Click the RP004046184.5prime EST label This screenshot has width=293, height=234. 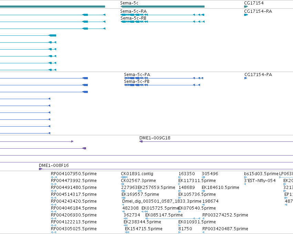(74, 208)
